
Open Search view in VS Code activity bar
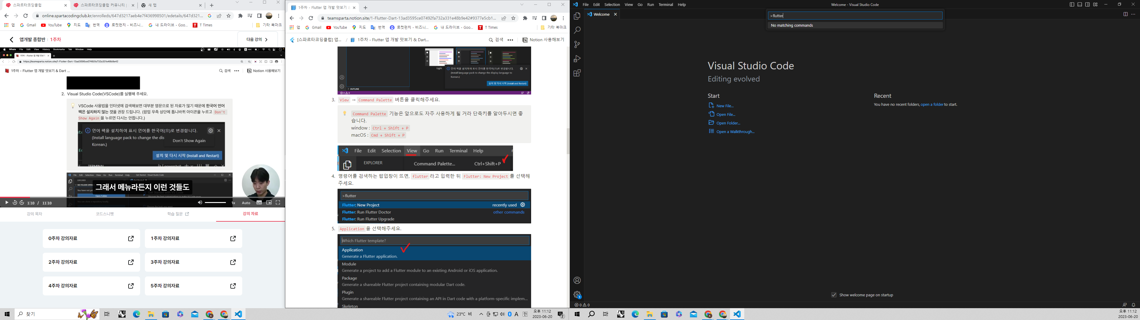pos(577,31)
